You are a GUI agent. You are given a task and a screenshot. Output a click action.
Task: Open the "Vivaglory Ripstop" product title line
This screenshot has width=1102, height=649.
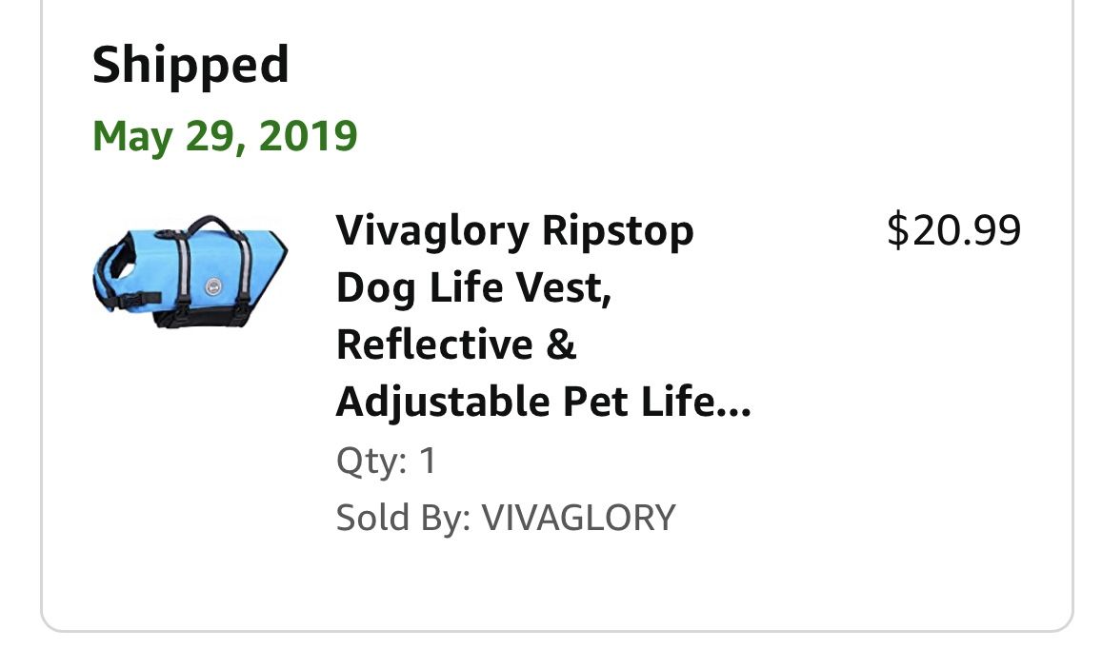pos(514,230)
